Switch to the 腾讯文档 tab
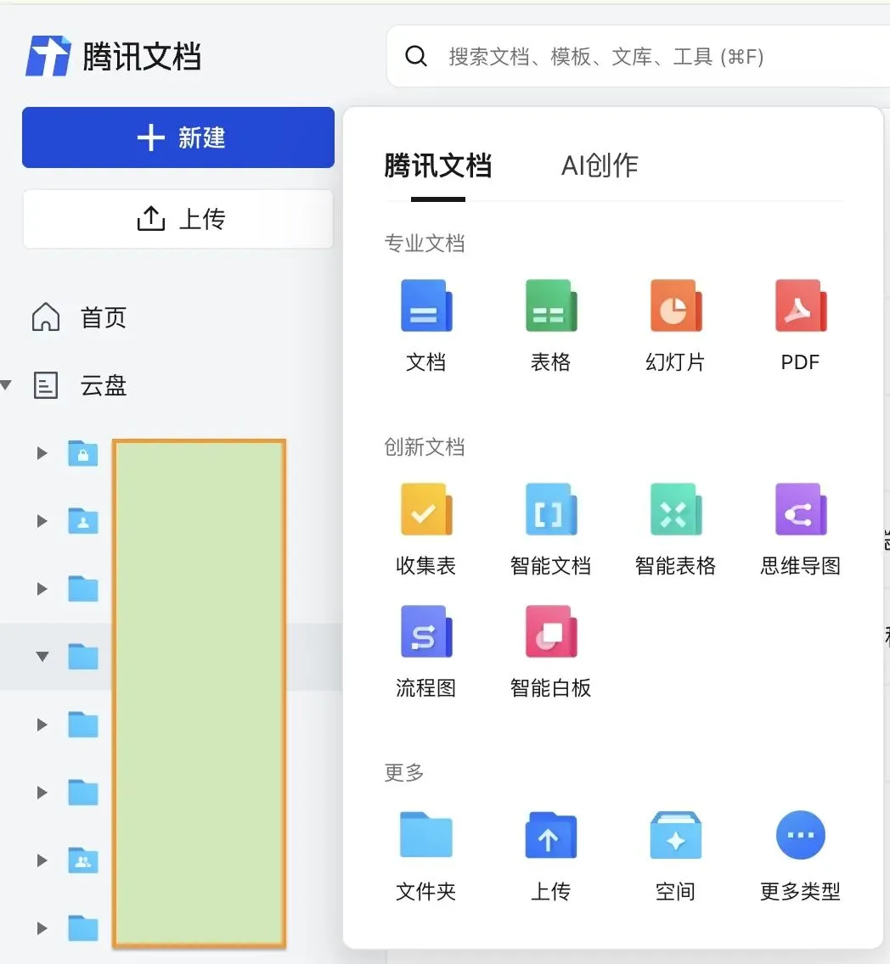 (438, 166)
